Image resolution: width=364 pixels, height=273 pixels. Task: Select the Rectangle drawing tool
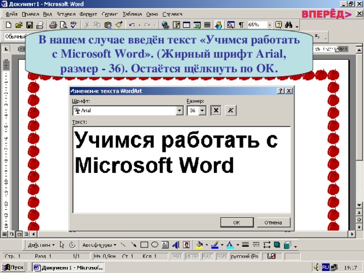144,245
